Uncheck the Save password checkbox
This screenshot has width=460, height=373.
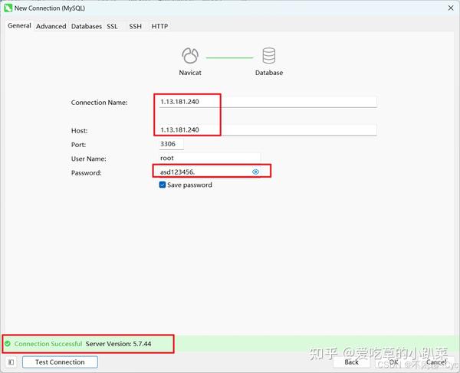pyautogui.click(x=163, y=185)
